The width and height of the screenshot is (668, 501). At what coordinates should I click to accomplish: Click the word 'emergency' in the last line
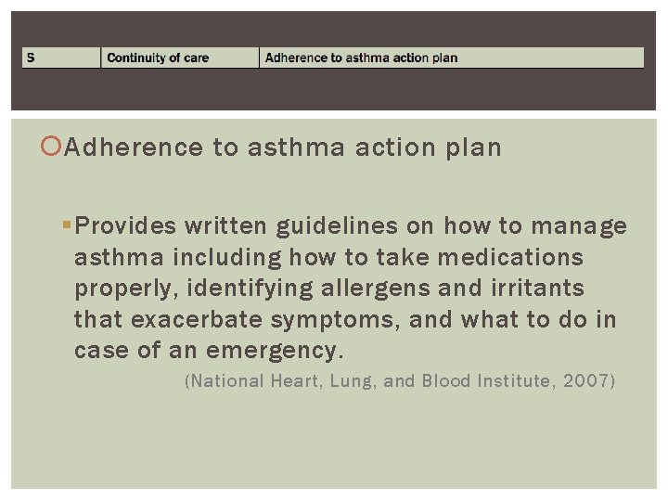click(x=271, y=351)
